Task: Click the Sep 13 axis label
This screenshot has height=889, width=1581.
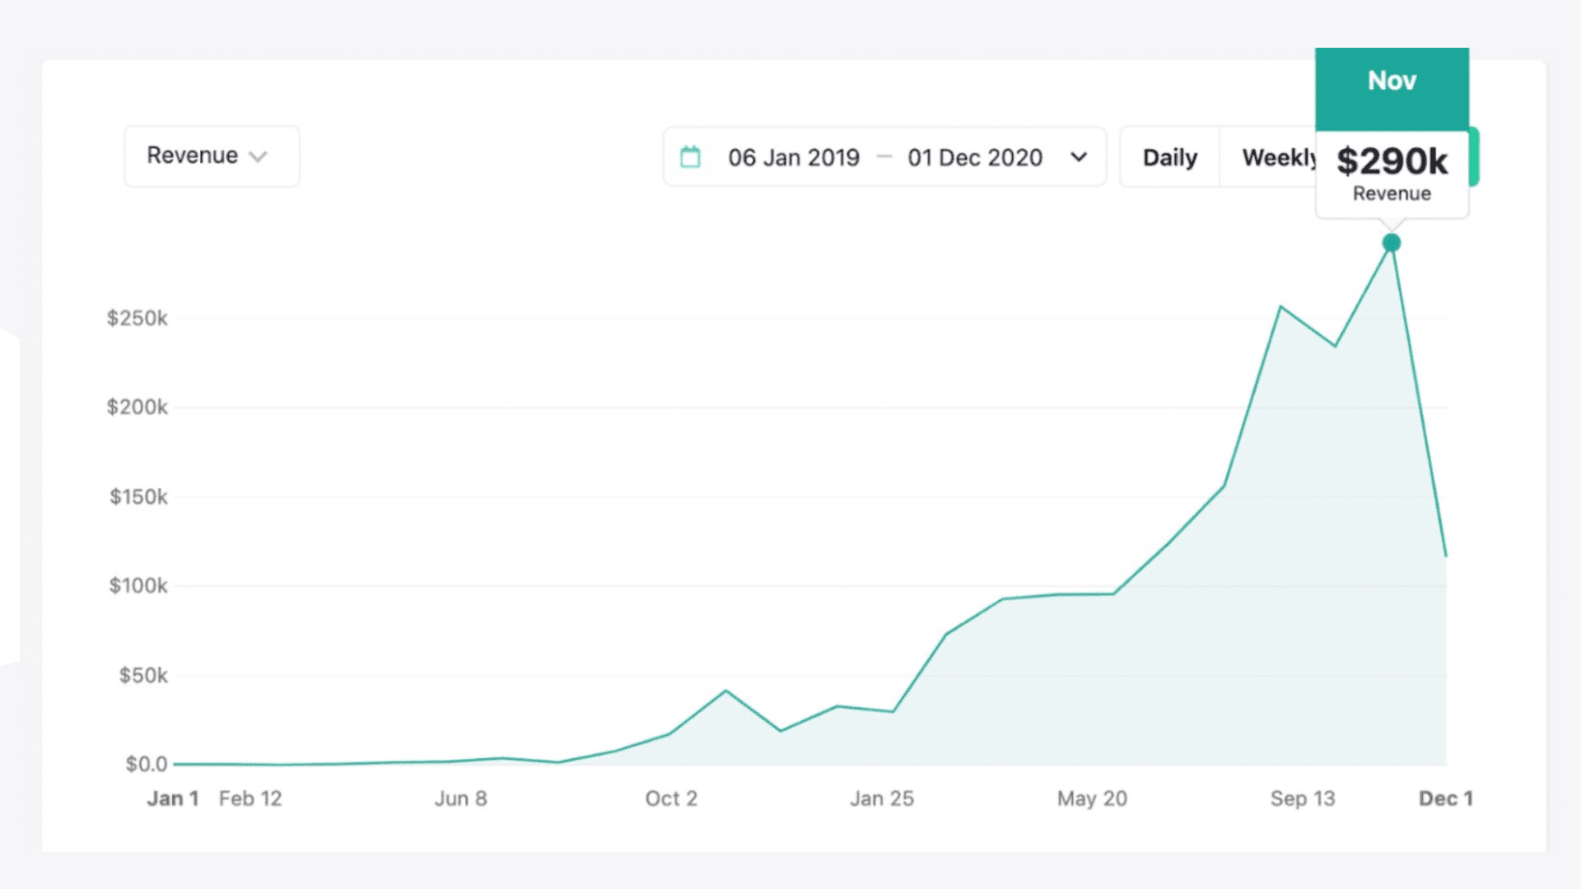Action: pos(1302,798)
